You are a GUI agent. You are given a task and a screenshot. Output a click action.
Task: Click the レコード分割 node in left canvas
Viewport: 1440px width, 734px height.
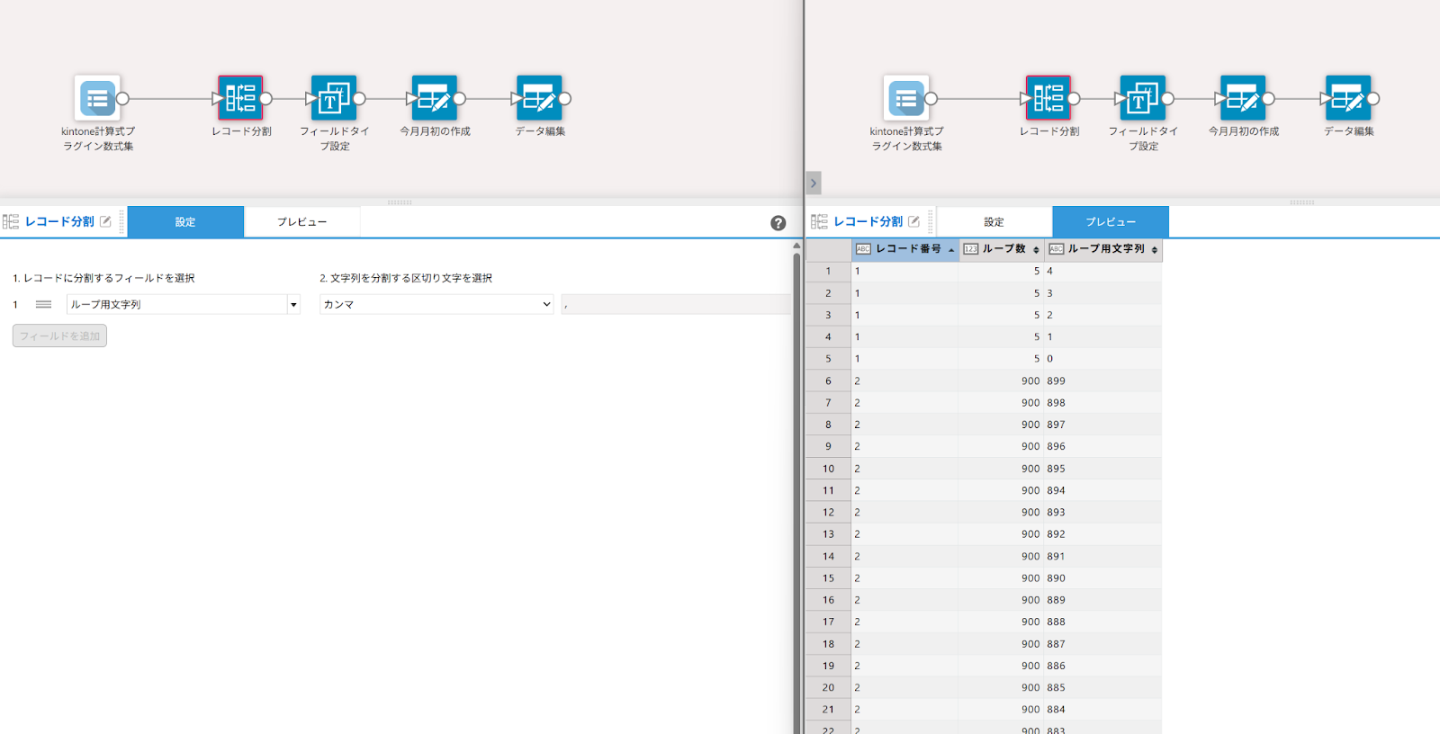(240, 98)
